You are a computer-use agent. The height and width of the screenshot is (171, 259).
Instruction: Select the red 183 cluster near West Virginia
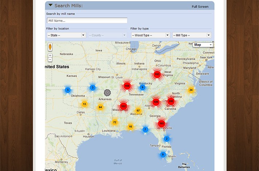[157, 74]
